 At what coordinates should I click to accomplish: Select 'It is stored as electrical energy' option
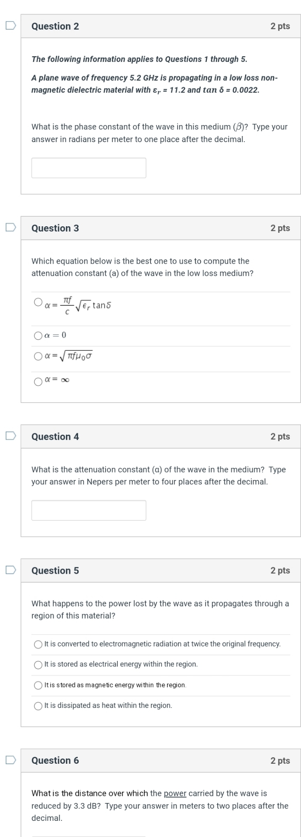click(38, 664)
